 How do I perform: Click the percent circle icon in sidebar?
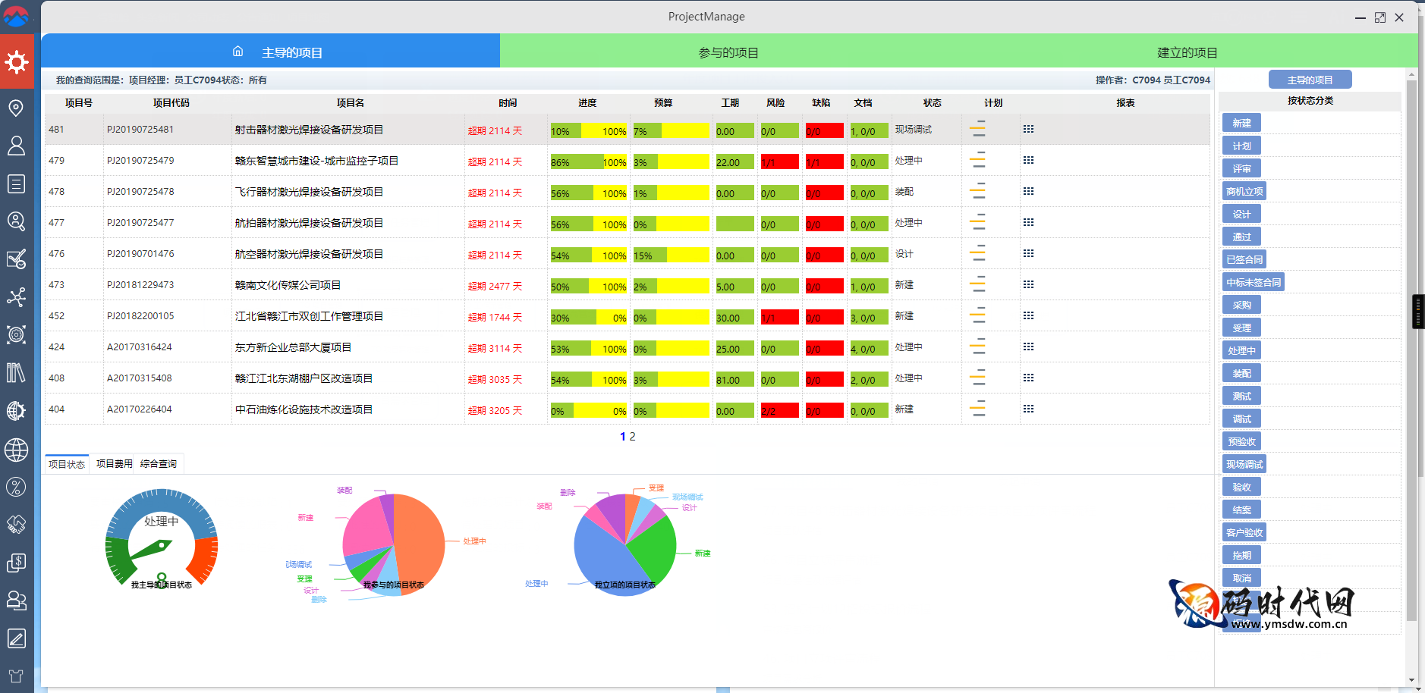pos(16,487)
